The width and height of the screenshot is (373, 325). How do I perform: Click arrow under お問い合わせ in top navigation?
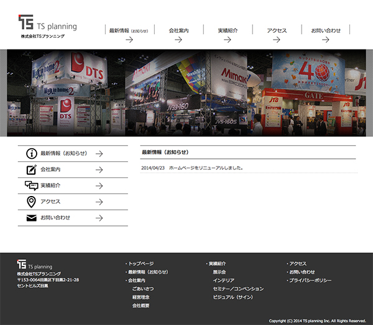(x=326, y=40)
